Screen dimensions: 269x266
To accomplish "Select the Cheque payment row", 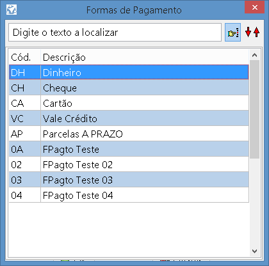I will tap(129, 88).
